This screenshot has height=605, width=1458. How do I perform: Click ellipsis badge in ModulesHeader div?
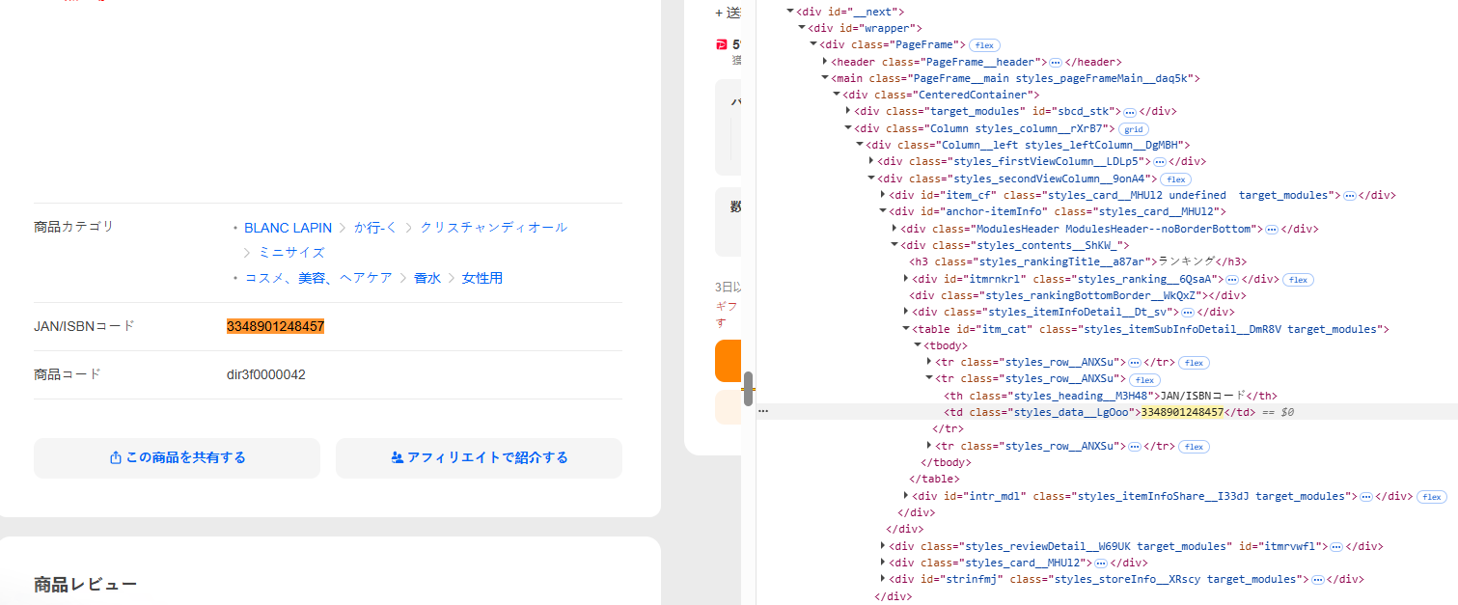click(1272, 229)
